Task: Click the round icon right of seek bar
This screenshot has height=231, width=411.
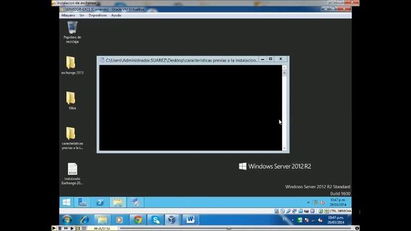Action: point(357,228)
